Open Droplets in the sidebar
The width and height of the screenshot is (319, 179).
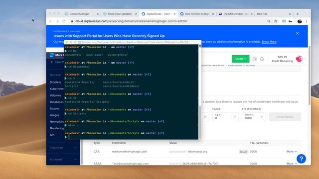coord(55,82)
